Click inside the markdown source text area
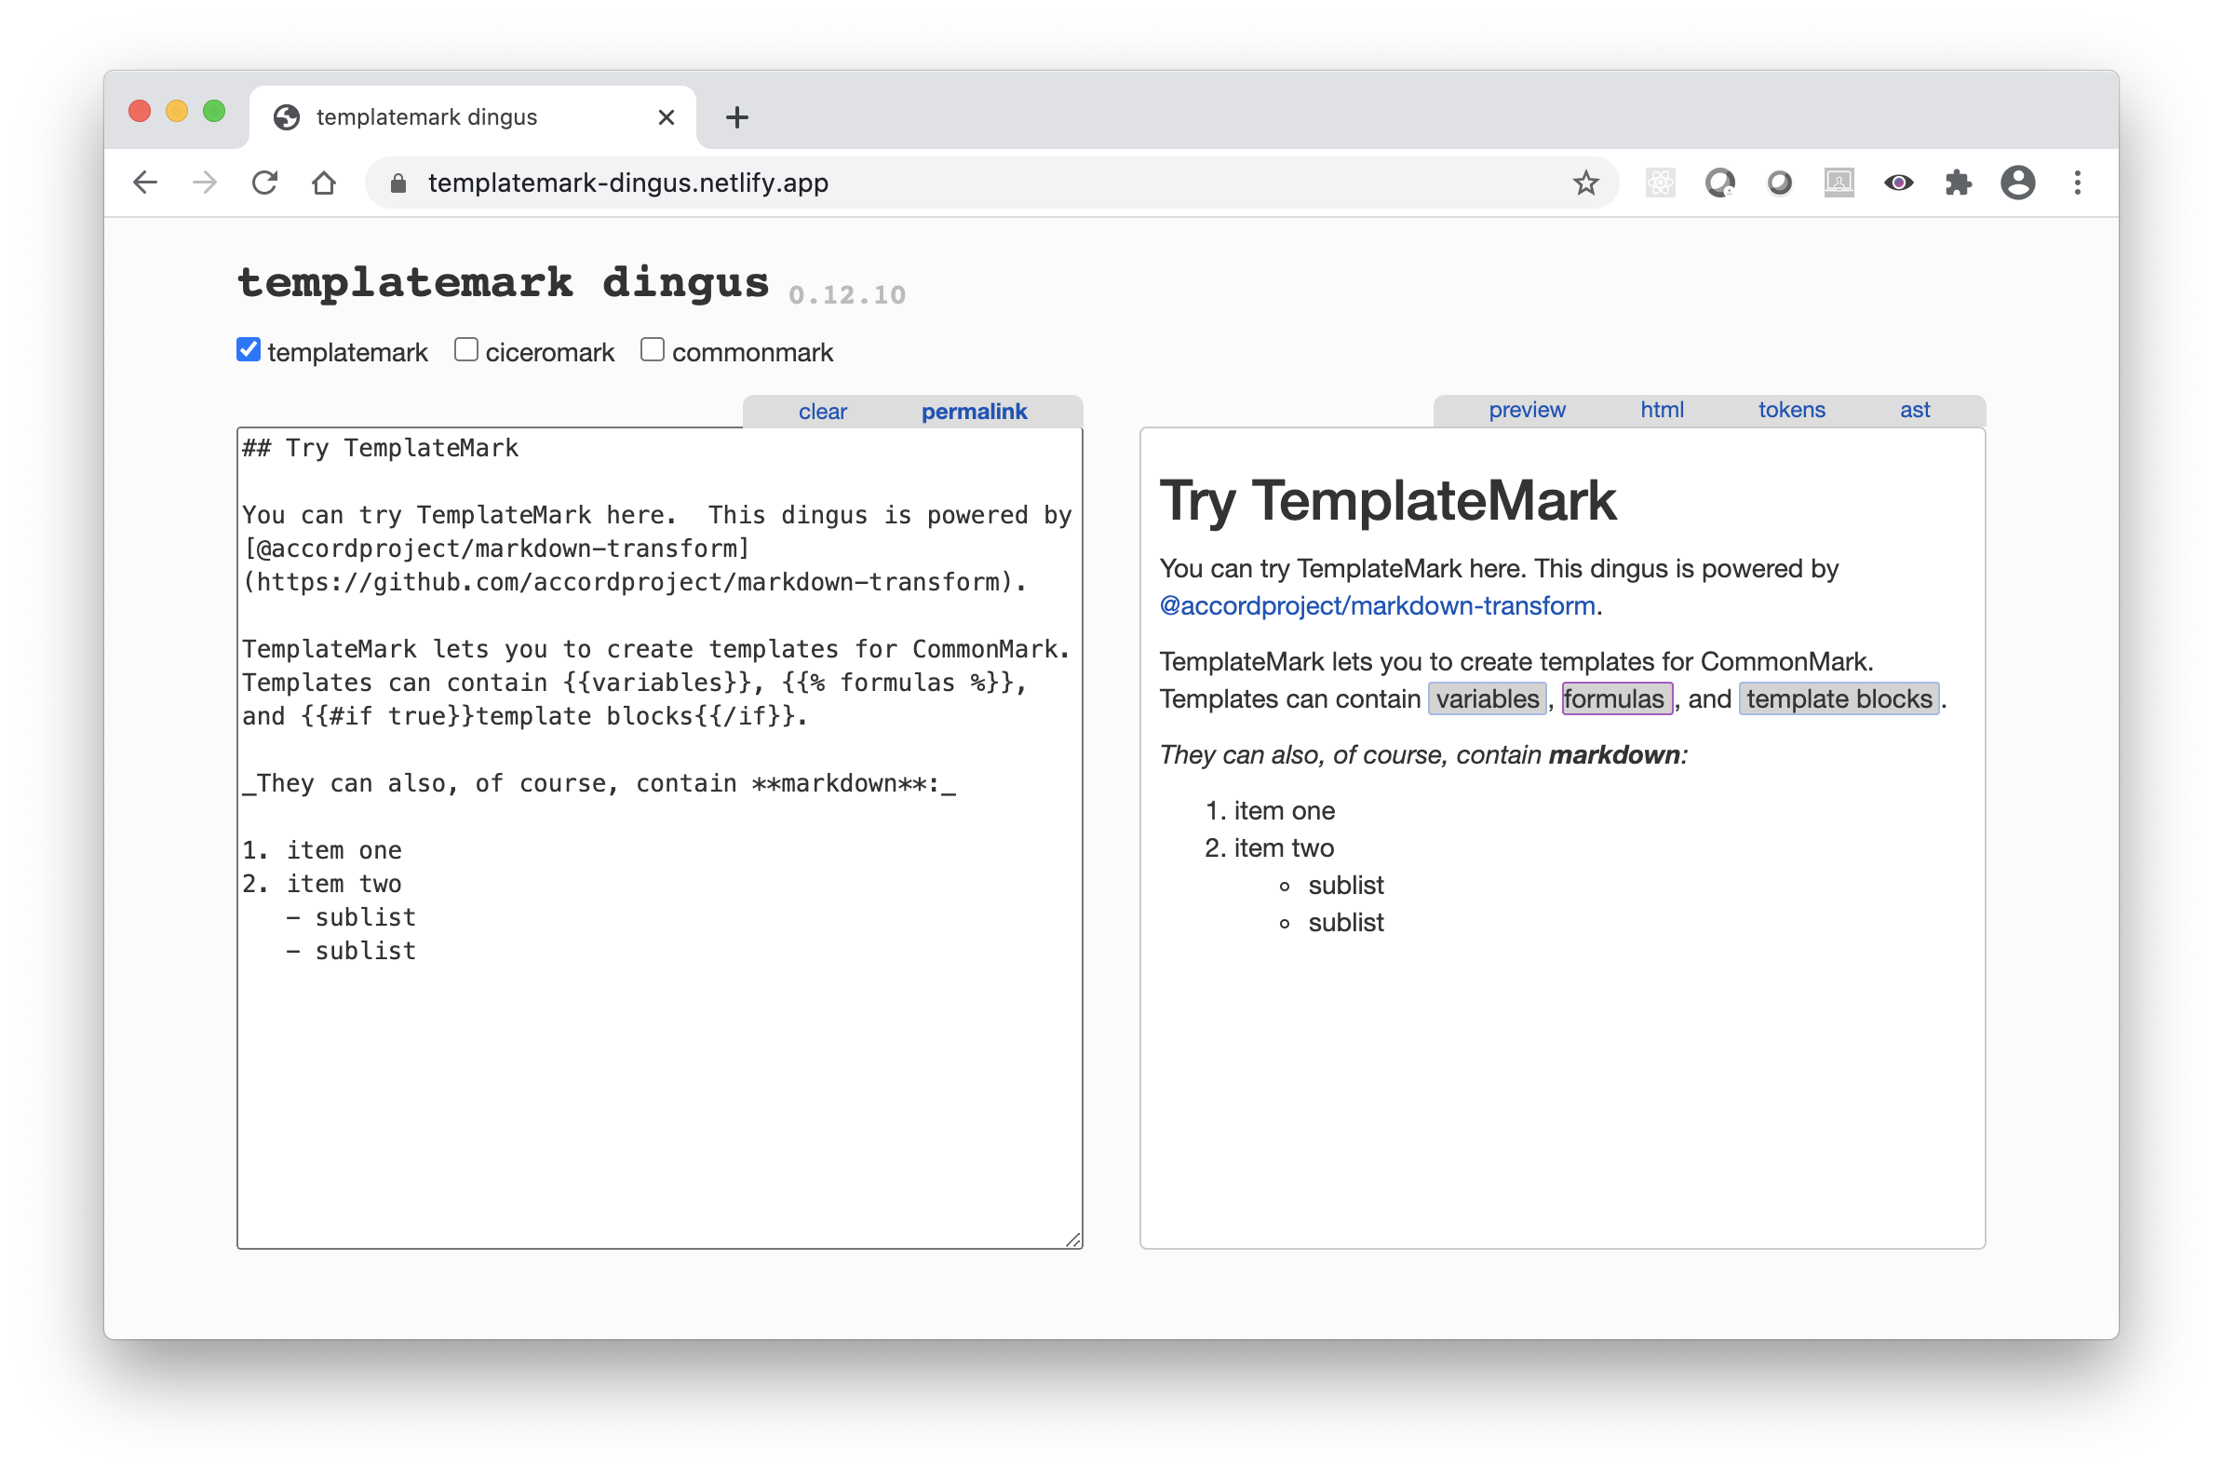 (x=659, y=838)
